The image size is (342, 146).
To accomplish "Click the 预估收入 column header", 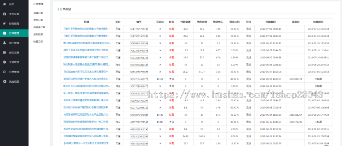I will coord(218,22).
